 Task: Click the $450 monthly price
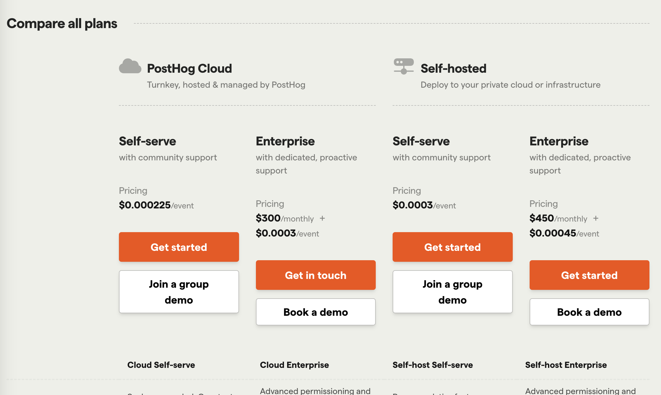[x=542, y=218]
